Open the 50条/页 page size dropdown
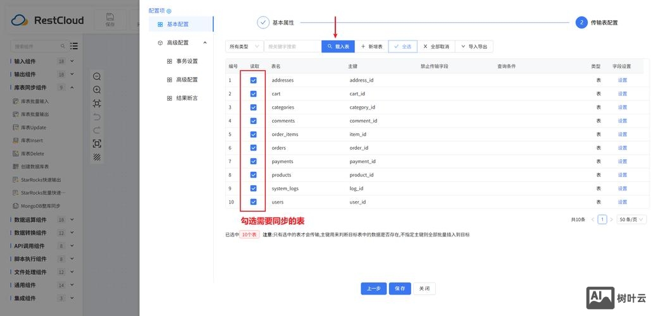Screen dimensions: 651x316 coord(631,219)
